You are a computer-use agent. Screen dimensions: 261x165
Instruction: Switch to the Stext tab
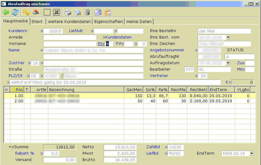click(x=37, y=21)
